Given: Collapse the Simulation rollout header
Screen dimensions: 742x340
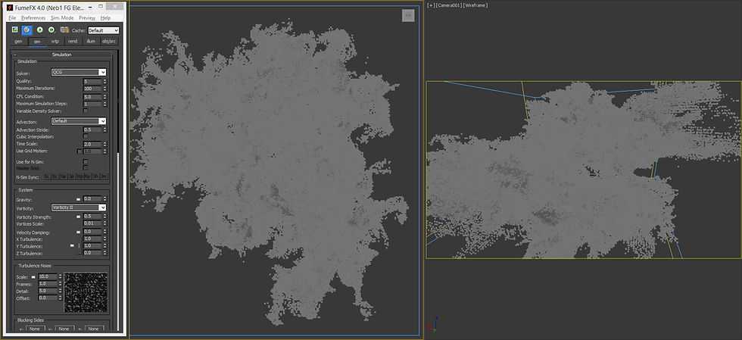Looking at the screenshot, I should tap(62, 55).
